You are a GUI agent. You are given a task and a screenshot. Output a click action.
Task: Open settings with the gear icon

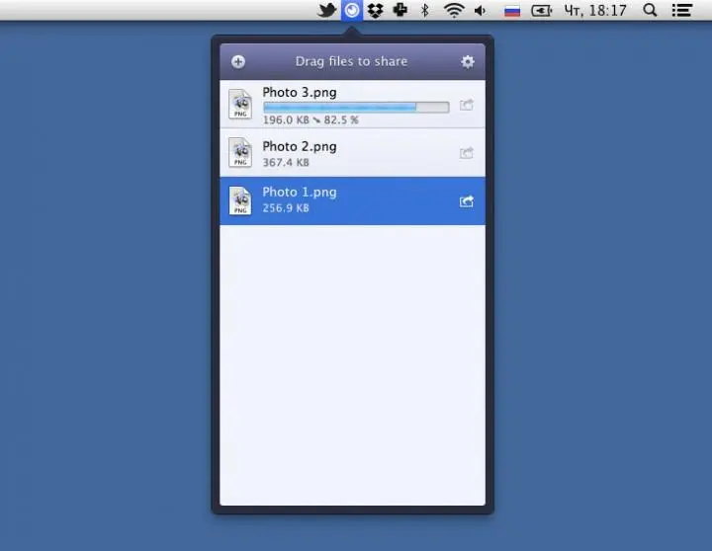[468, 61]
